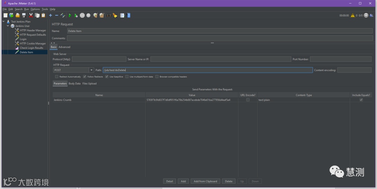Open the Function Helper dialog icon
The height and width of the screenshot is (189, 377).
tap(122, 15)
